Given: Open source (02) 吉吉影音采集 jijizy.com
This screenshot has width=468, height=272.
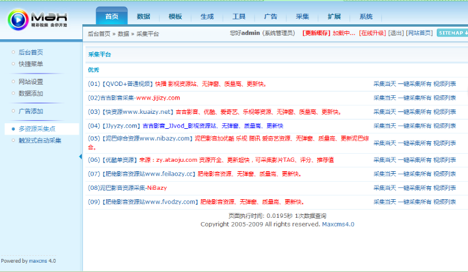Looking at the screenshot, I should point(134,98).
